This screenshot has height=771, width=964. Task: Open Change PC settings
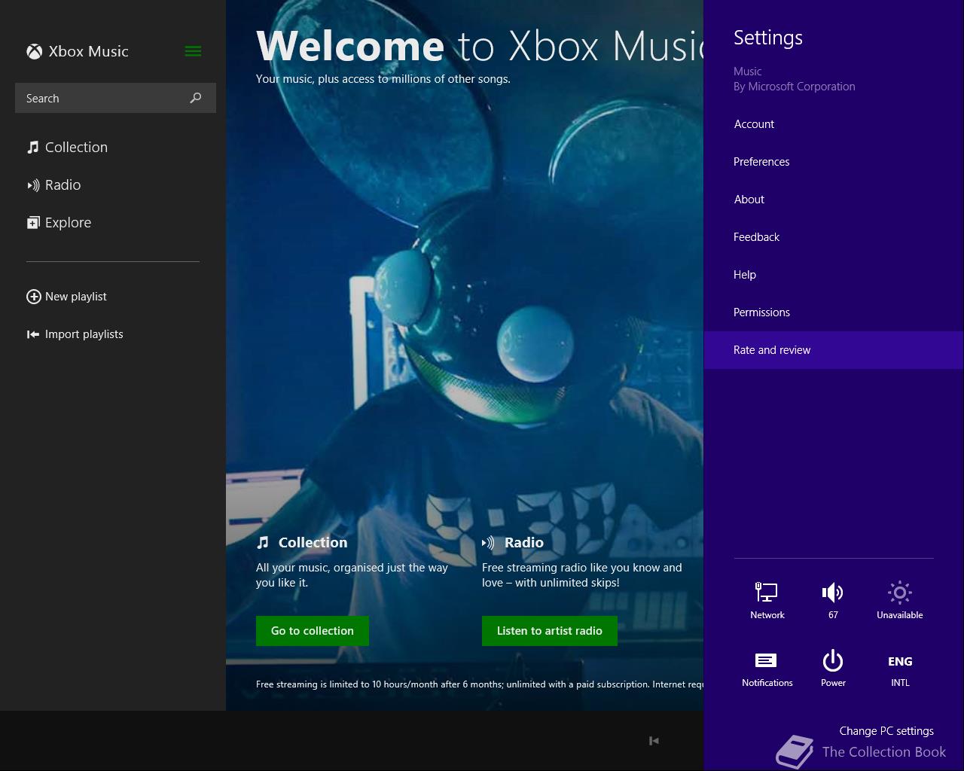[x=886, y=731]
